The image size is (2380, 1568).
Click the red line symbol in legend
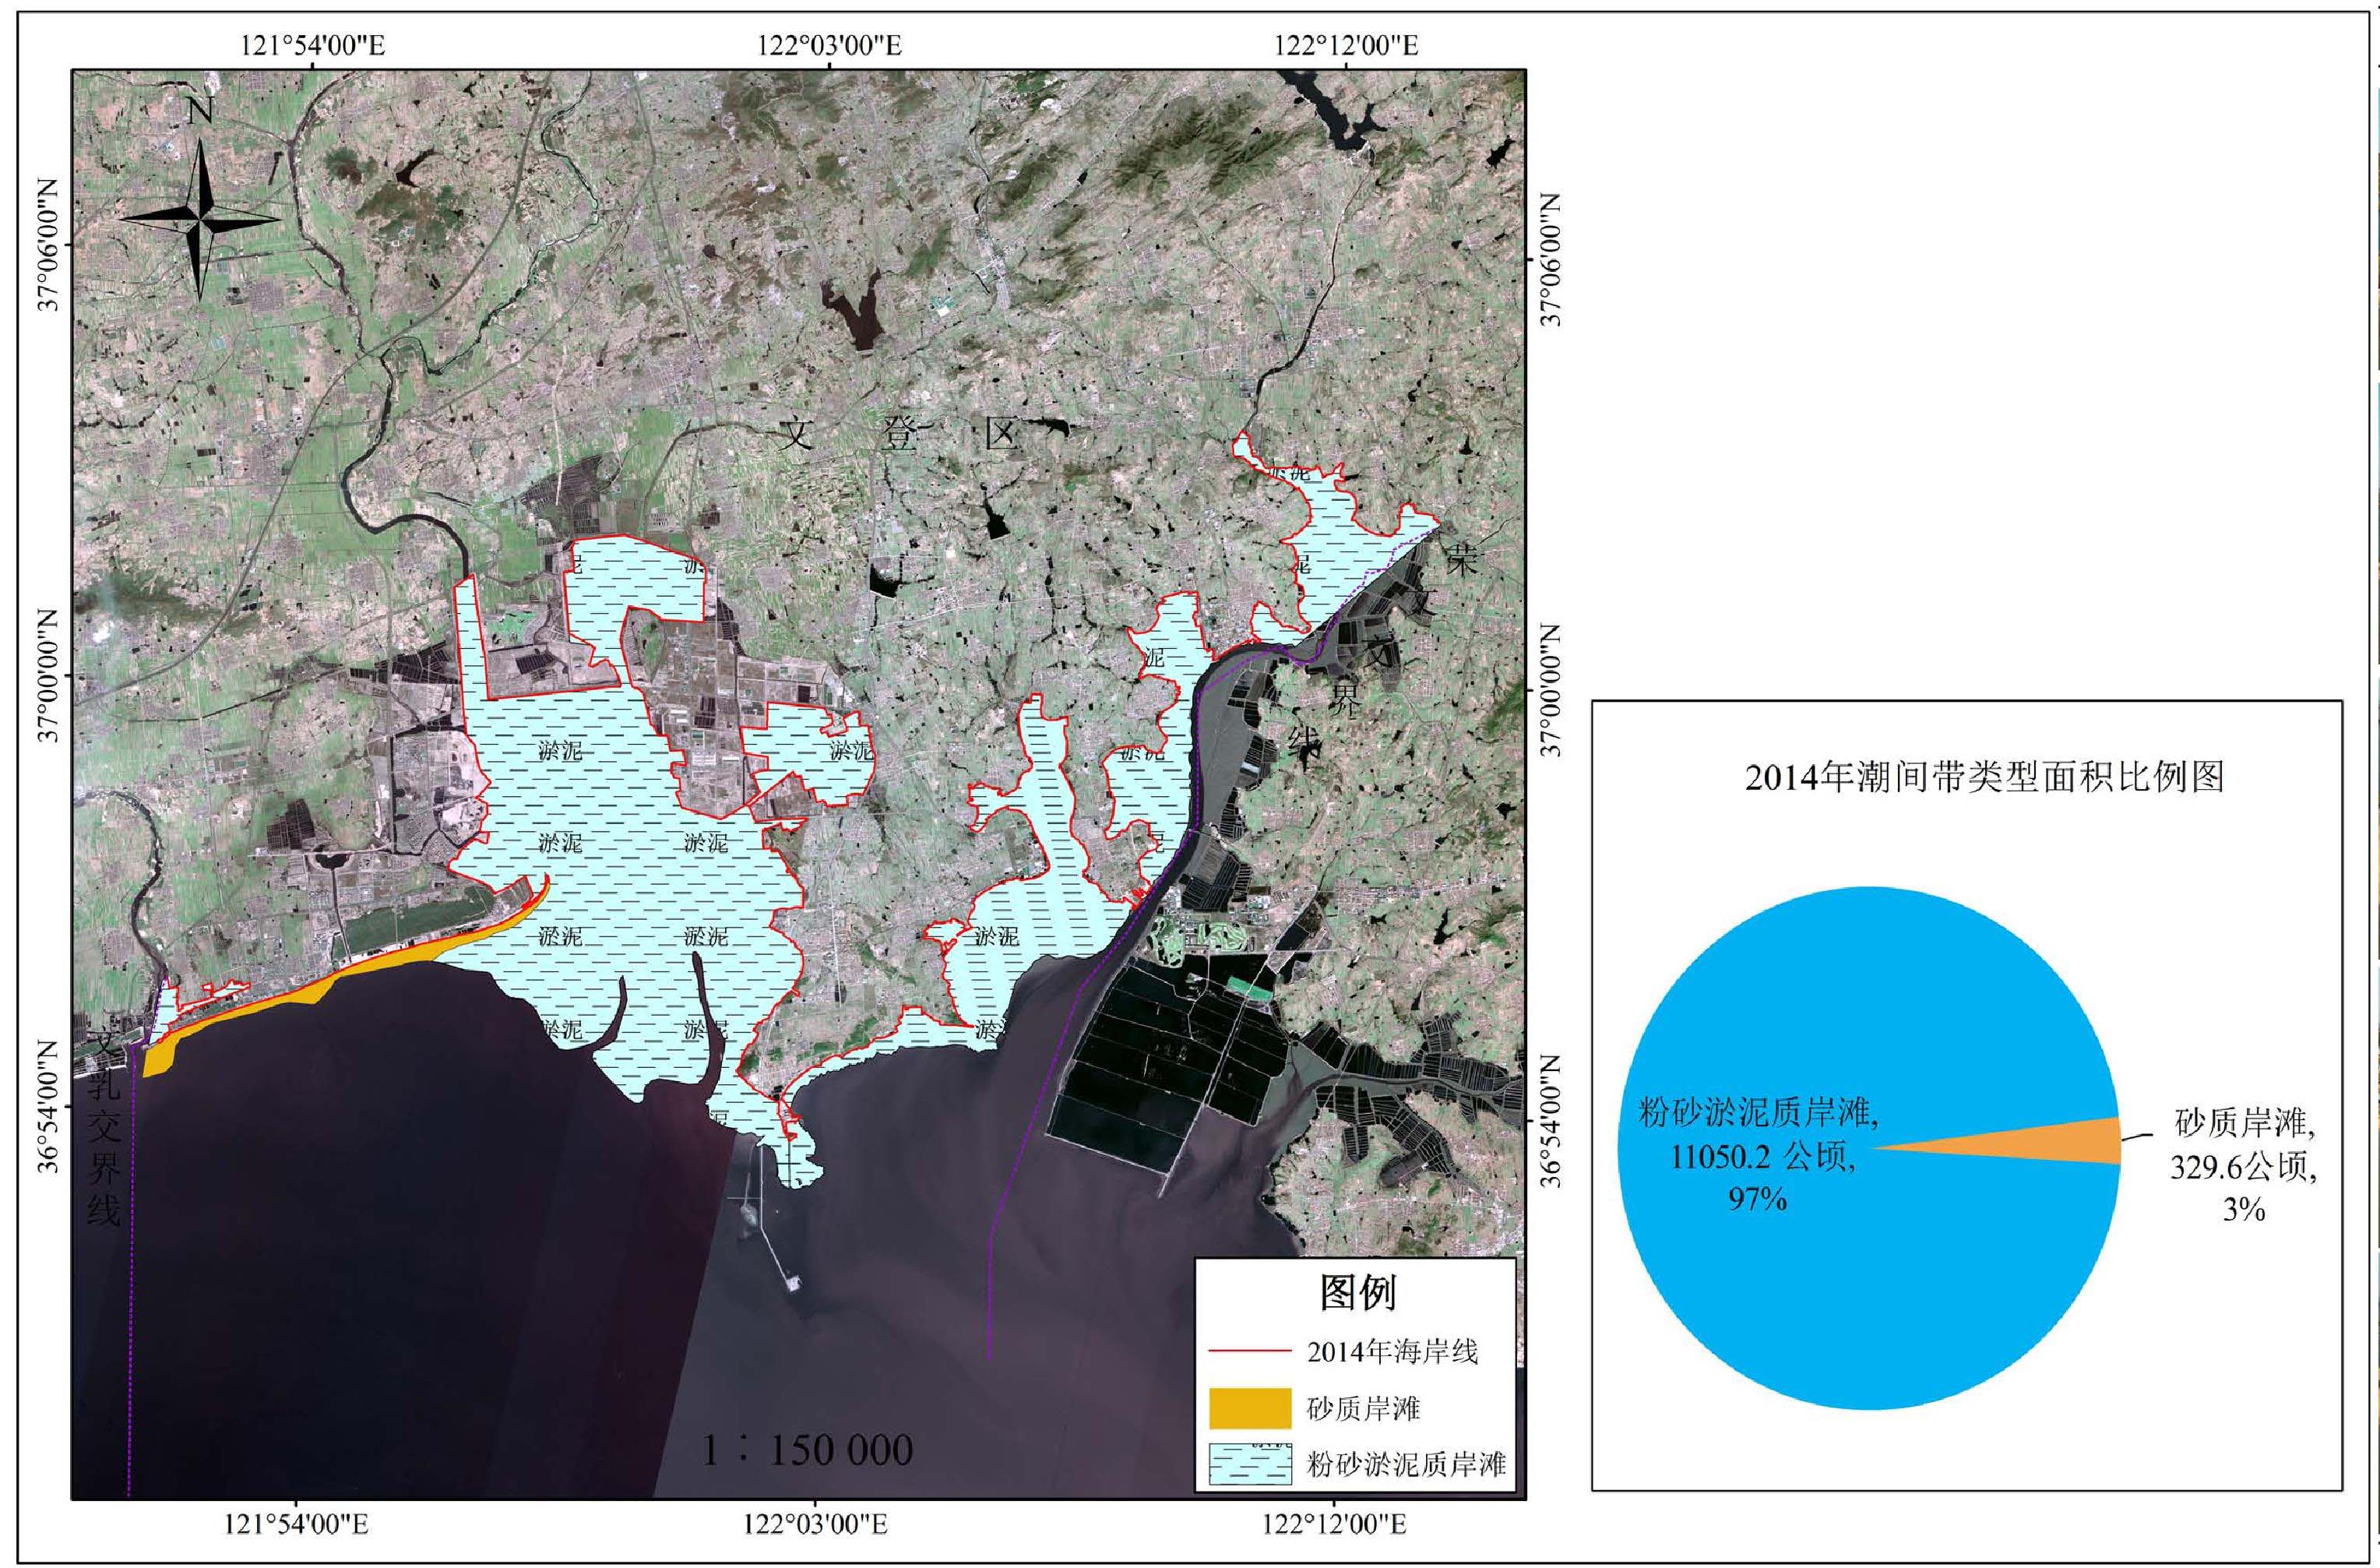pyautogui.click(x=1249, y=1352)
